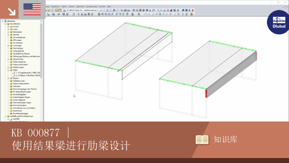
Task: Click the US flag language icon
Action: pyautogui.click(x=32, y=9)
